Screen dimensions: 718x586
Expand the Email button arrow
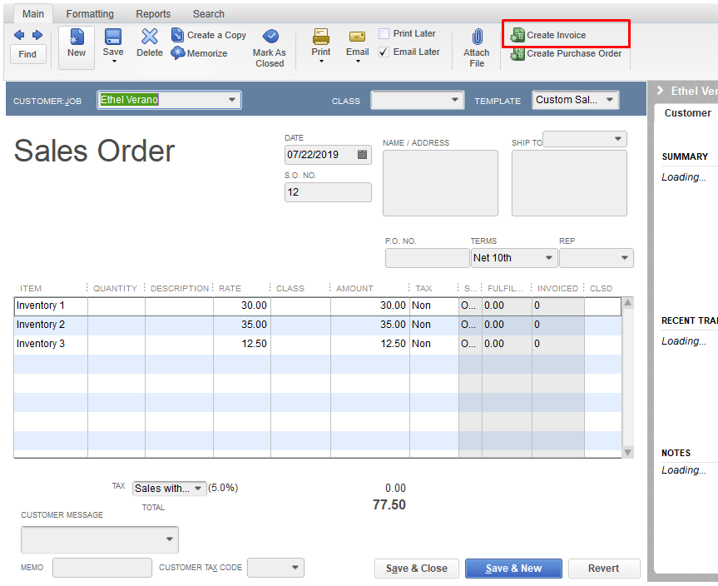(358, 62)
